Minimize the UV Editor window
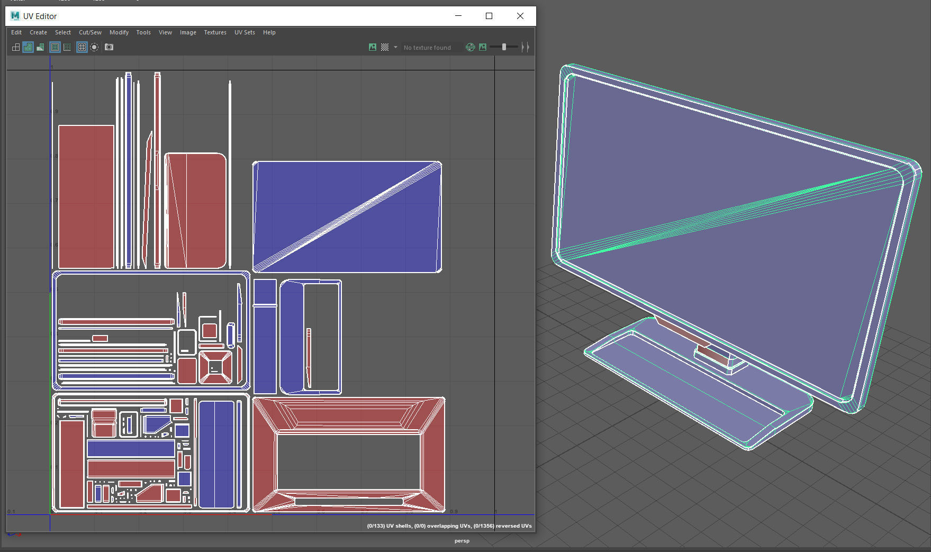Image resolution: width=931 pixels, height=552 pixels. (458, 16)
